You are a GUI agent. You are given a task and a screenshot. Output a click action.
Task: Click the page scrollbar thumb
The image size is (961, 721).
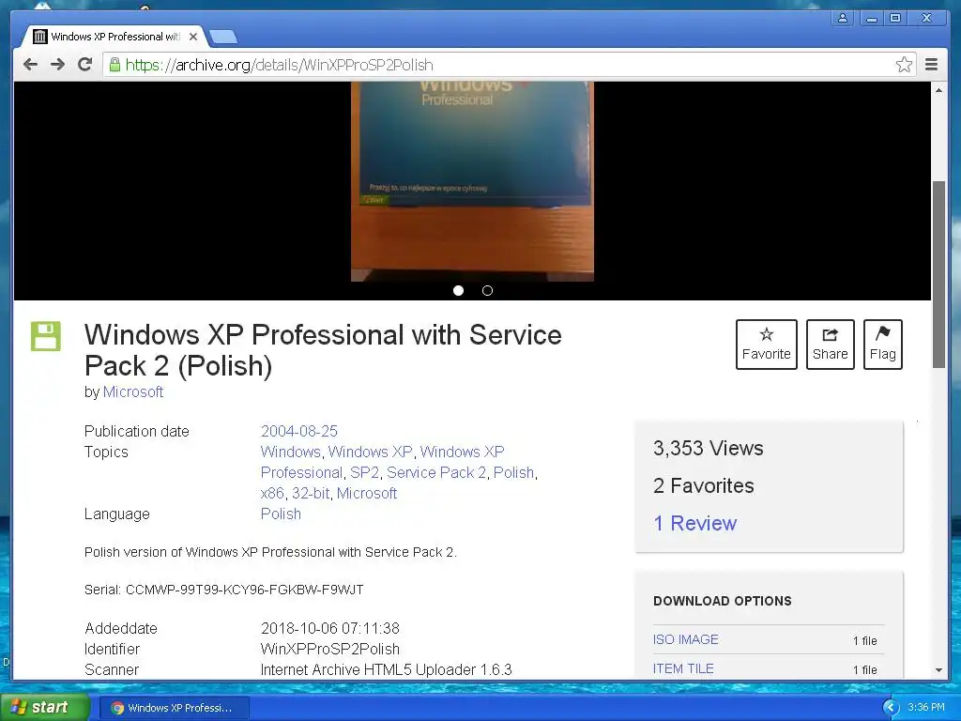pos(938,275)
